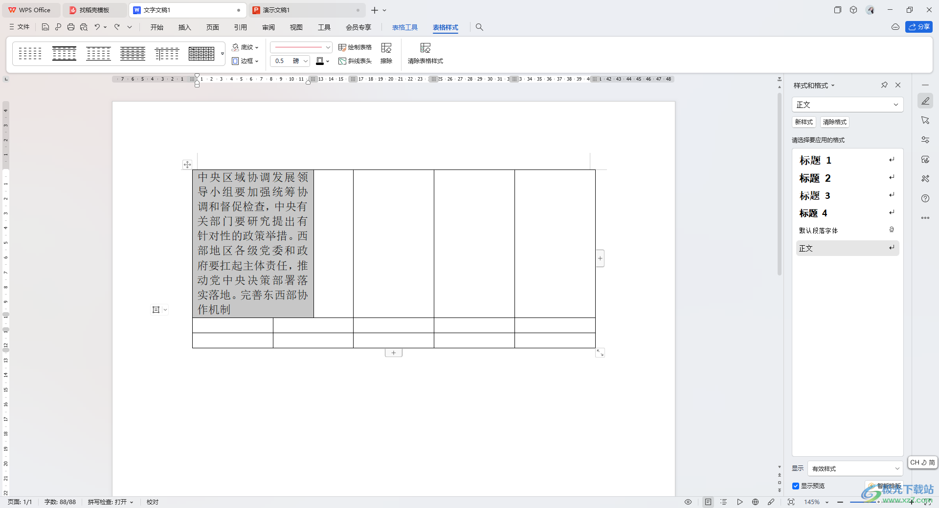
Task: Click the zoom slider handle
Action: pos(878,502)
